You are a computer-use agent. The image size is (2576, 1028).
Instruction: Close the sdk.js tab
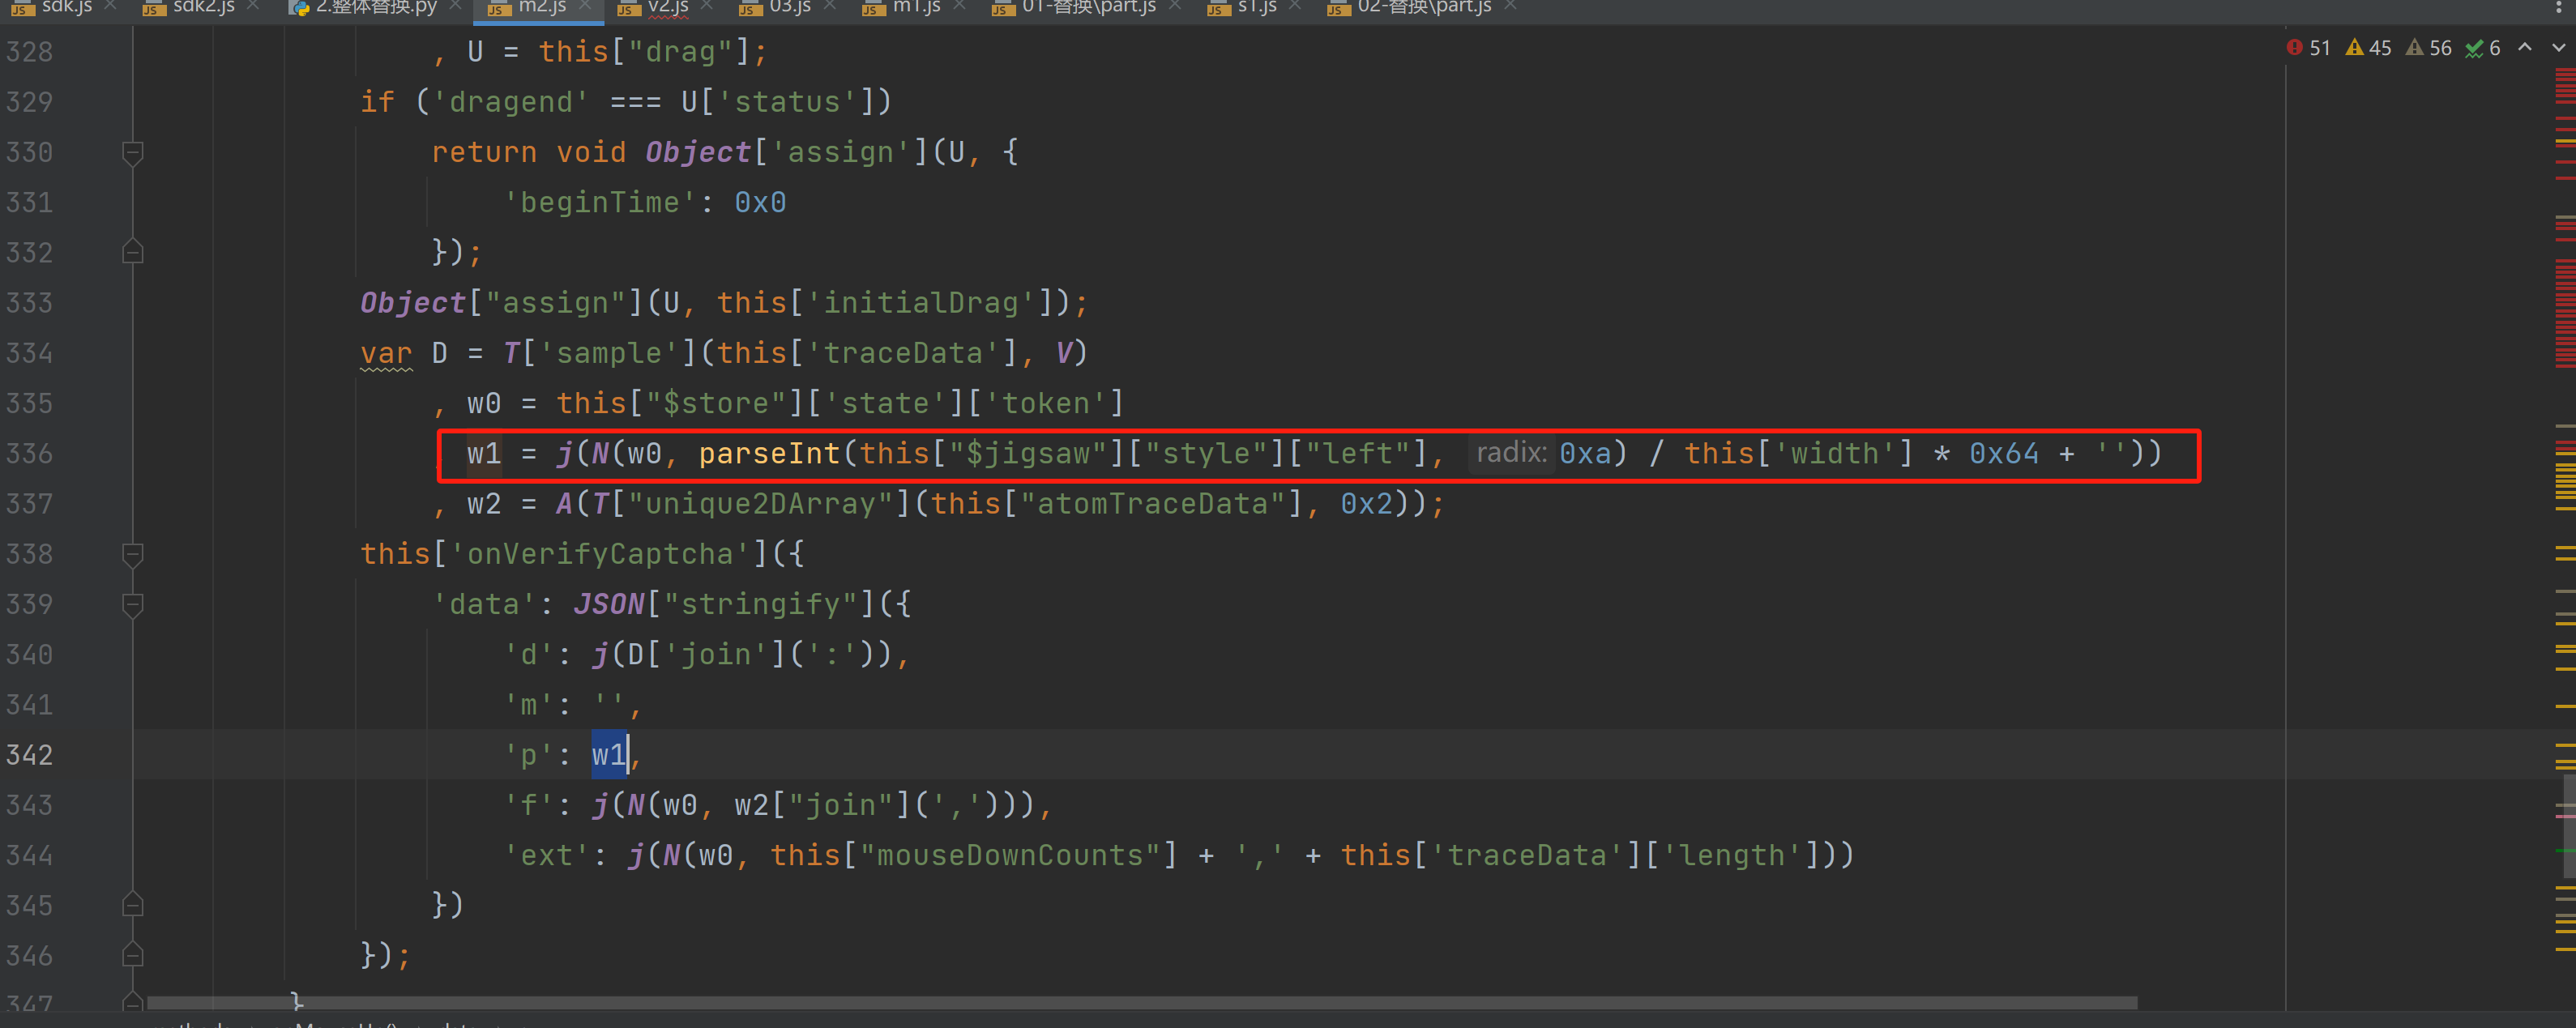(x=111, y=6)
